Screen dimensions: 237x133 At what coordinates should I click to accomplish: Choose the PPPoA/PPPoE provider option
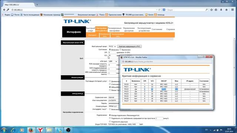point(110,87)
